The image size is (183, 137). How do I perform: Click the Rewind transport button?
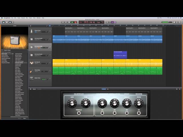63,22
